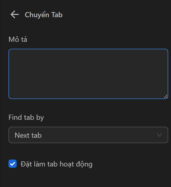Expand the Next tab combo box
The height and width of the screenshot is (187, 171).
88,135
